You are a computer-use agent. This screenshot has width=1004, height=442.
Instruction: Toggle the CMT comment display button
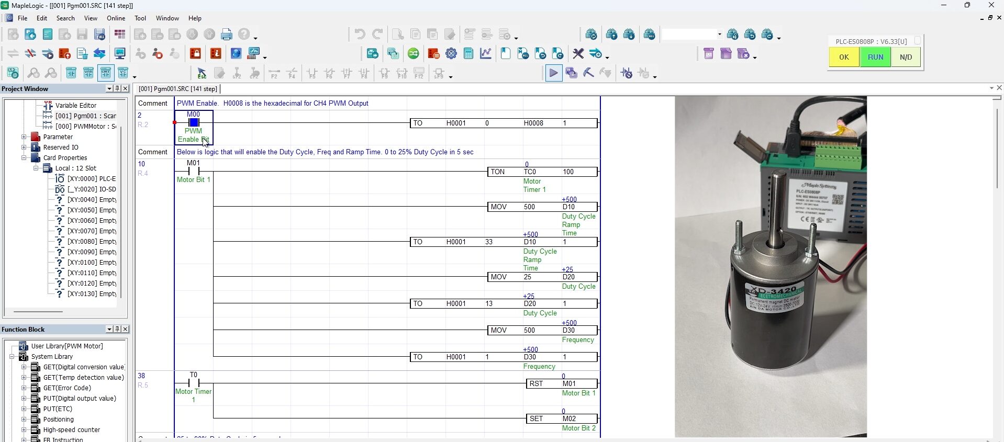(106, 73)
